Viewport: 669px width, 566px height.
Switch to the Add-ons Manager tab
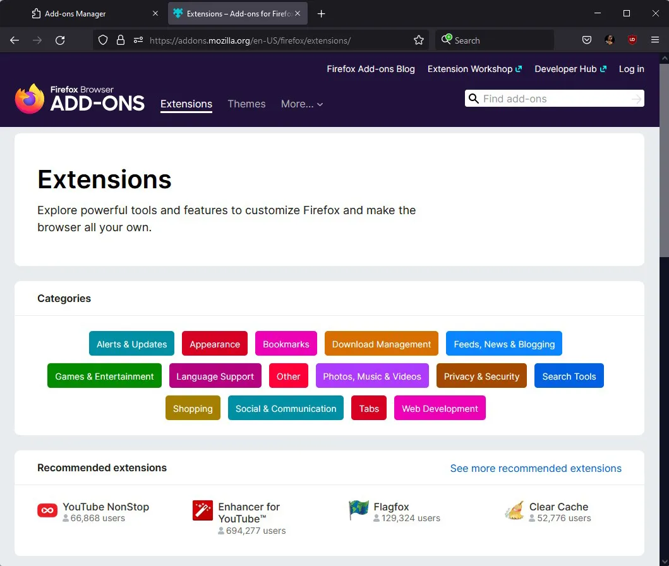click(95, 14)
